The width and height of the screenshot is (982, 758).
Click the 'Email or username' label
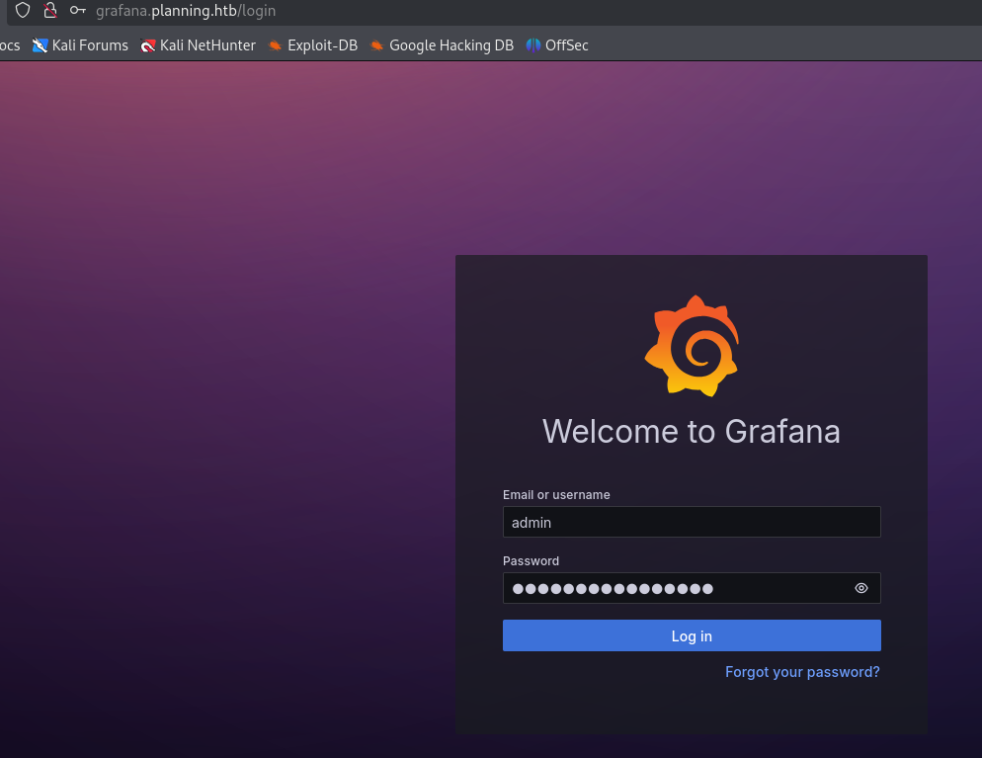tap(556, 494)
